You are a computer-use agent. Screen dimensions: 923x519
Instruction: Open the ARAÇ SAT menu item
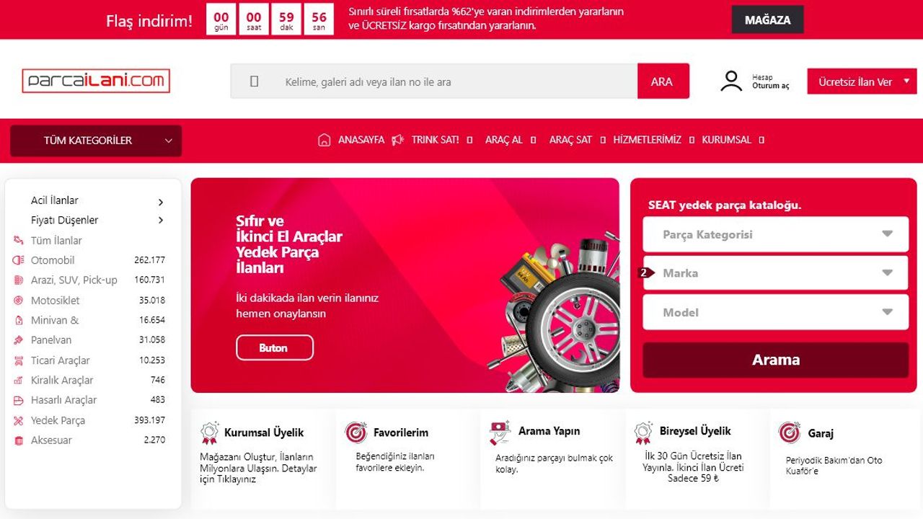(570, 140)
